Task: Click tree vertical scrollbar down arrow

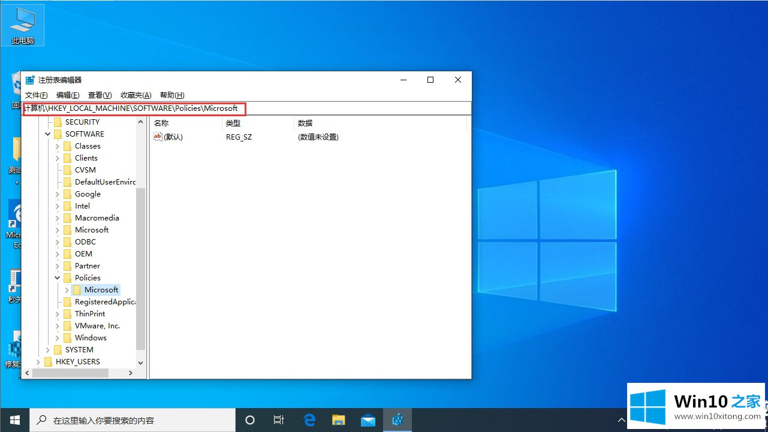Action: click(141, 362)
